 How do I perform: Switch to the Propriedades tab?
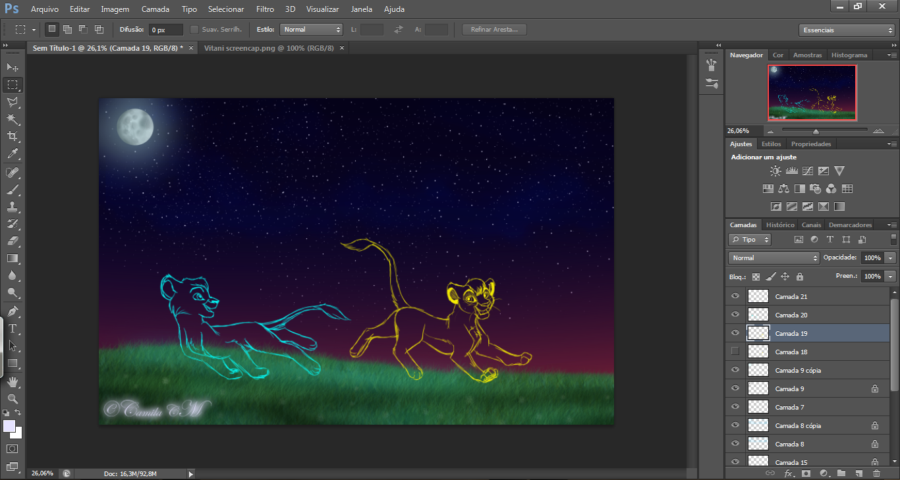click(811, 144)
